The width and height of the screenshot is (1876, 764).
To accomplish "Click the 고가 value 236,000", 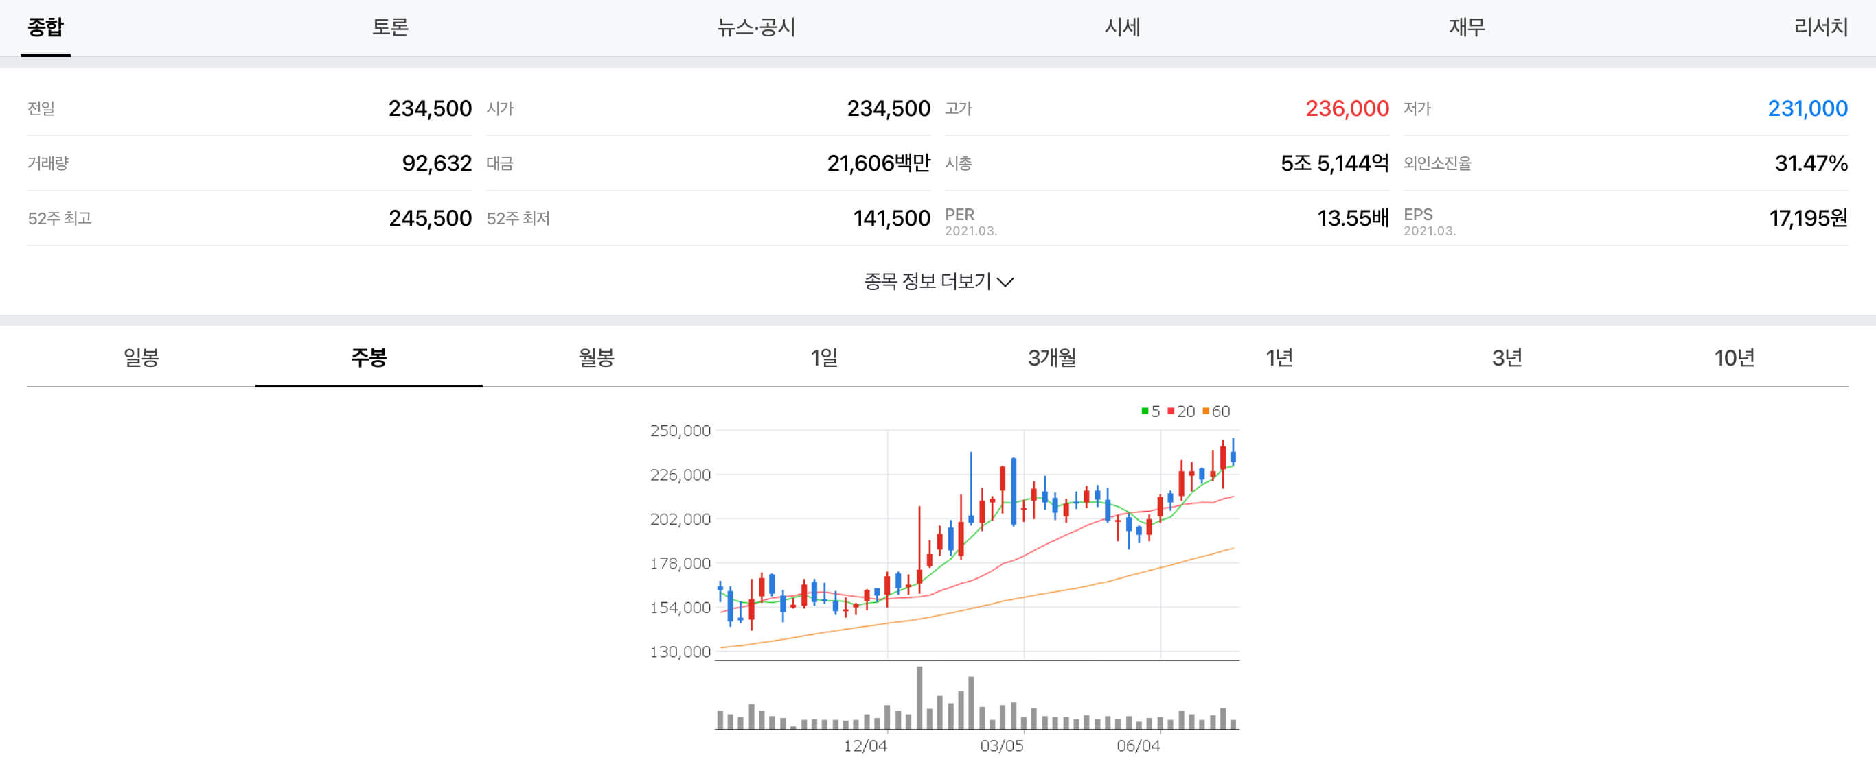I will click(x=1347, y=108).
